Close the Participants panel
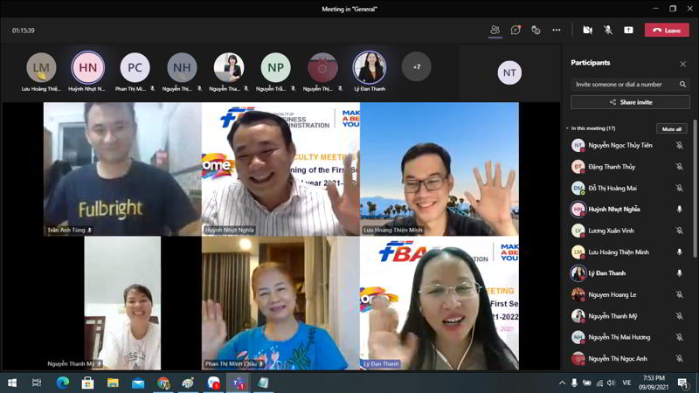 [683, 64]
